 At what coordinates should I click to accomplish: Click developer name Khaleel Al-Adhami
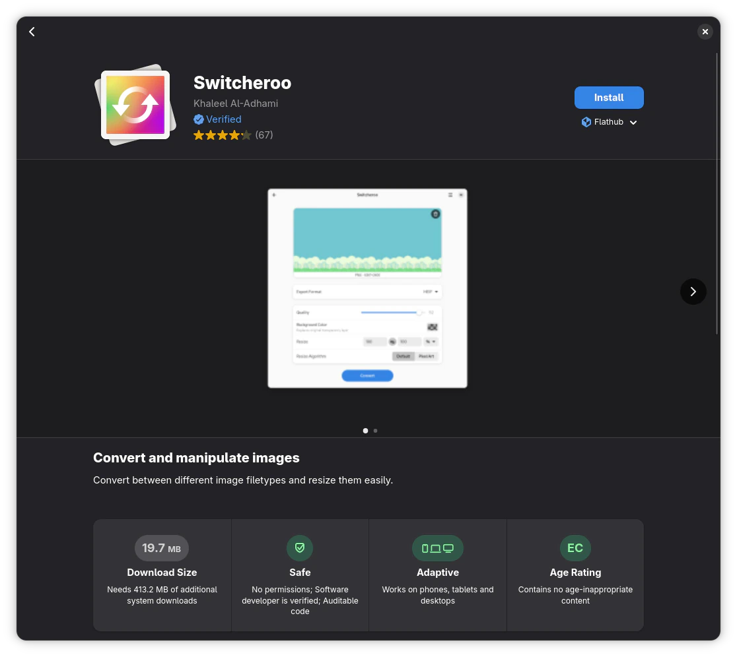tap(236, 104)
